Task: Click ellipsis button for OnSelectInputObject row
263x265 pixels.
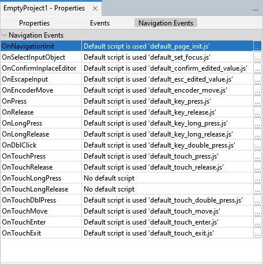Action: (257, 57)
